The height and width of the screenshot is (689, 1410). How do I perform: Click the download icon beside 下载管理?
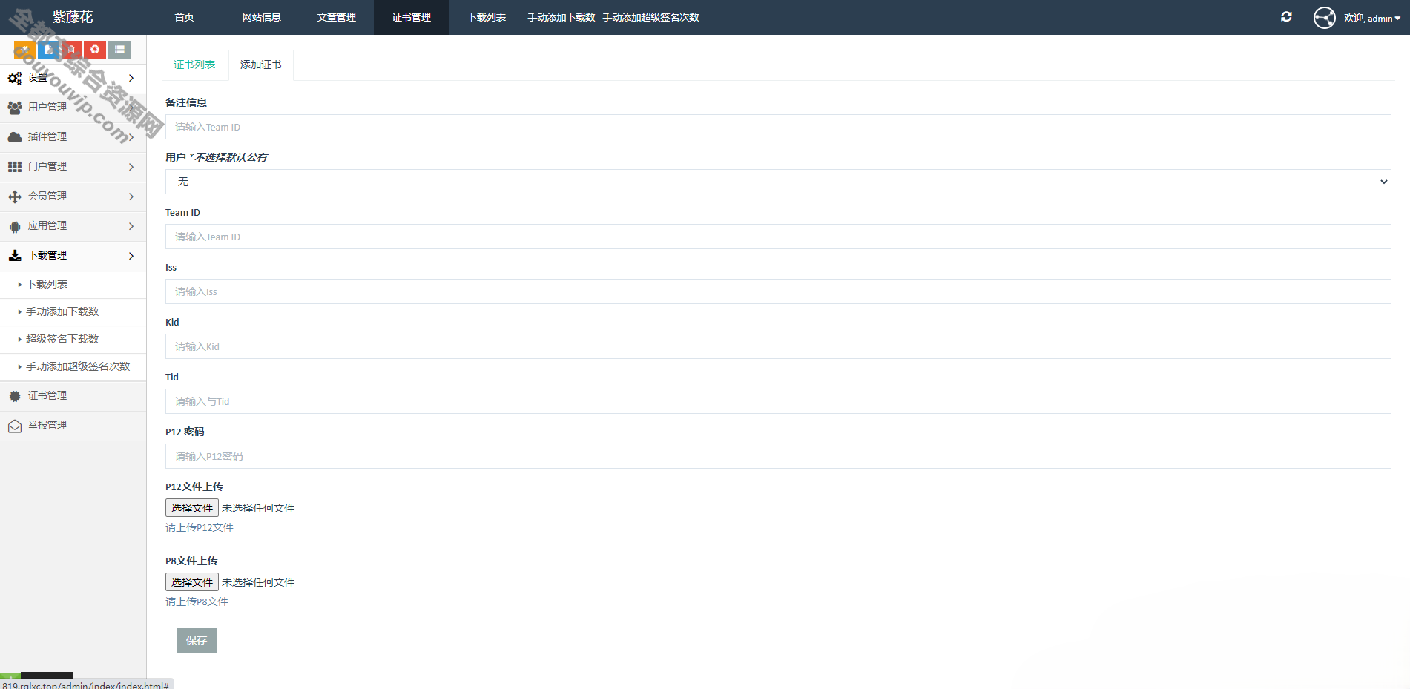[x=15, y=256]
